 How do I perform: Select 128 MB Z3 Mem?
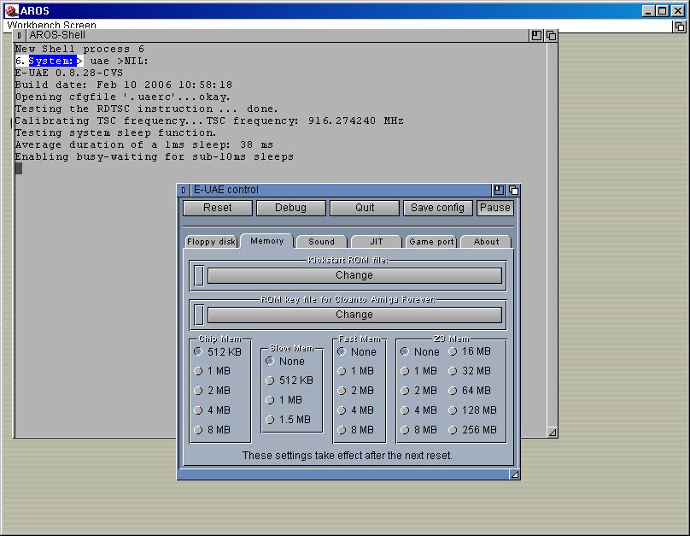[453, 410]
